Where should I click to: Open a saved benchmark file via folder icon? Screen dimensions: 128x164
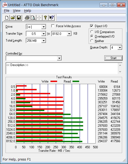click(x=13, y=18)
